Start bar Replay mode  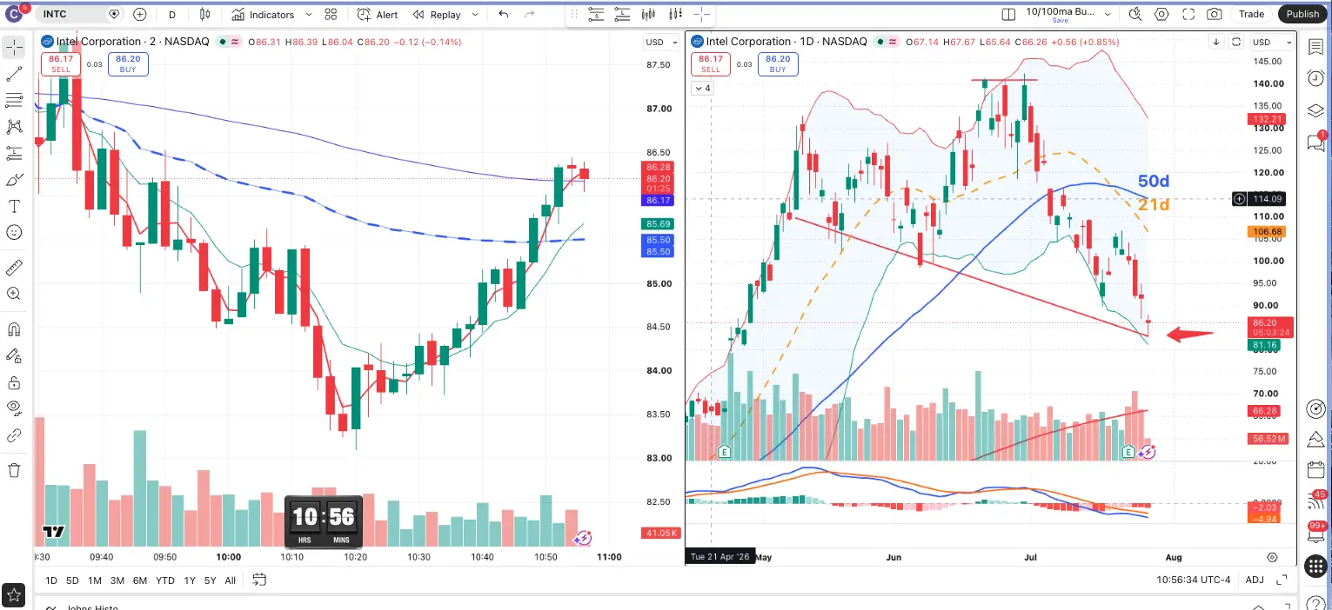(x=437, y=14)
